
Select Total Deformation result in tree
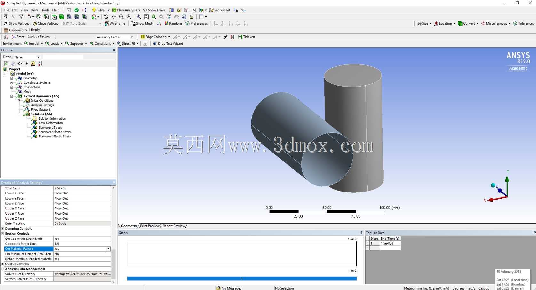pyautogui.click(x=51, y=123)
